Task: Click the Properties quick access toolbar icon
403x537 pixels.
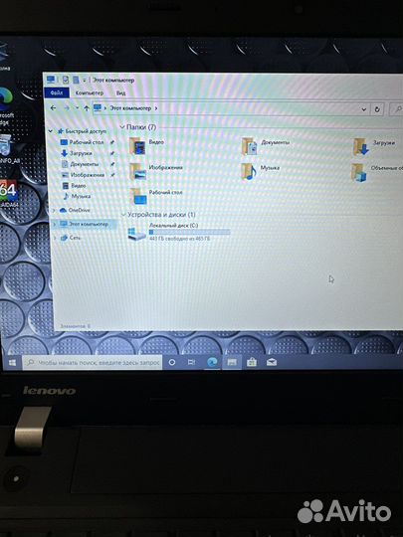Action: [x=65, y=80]
